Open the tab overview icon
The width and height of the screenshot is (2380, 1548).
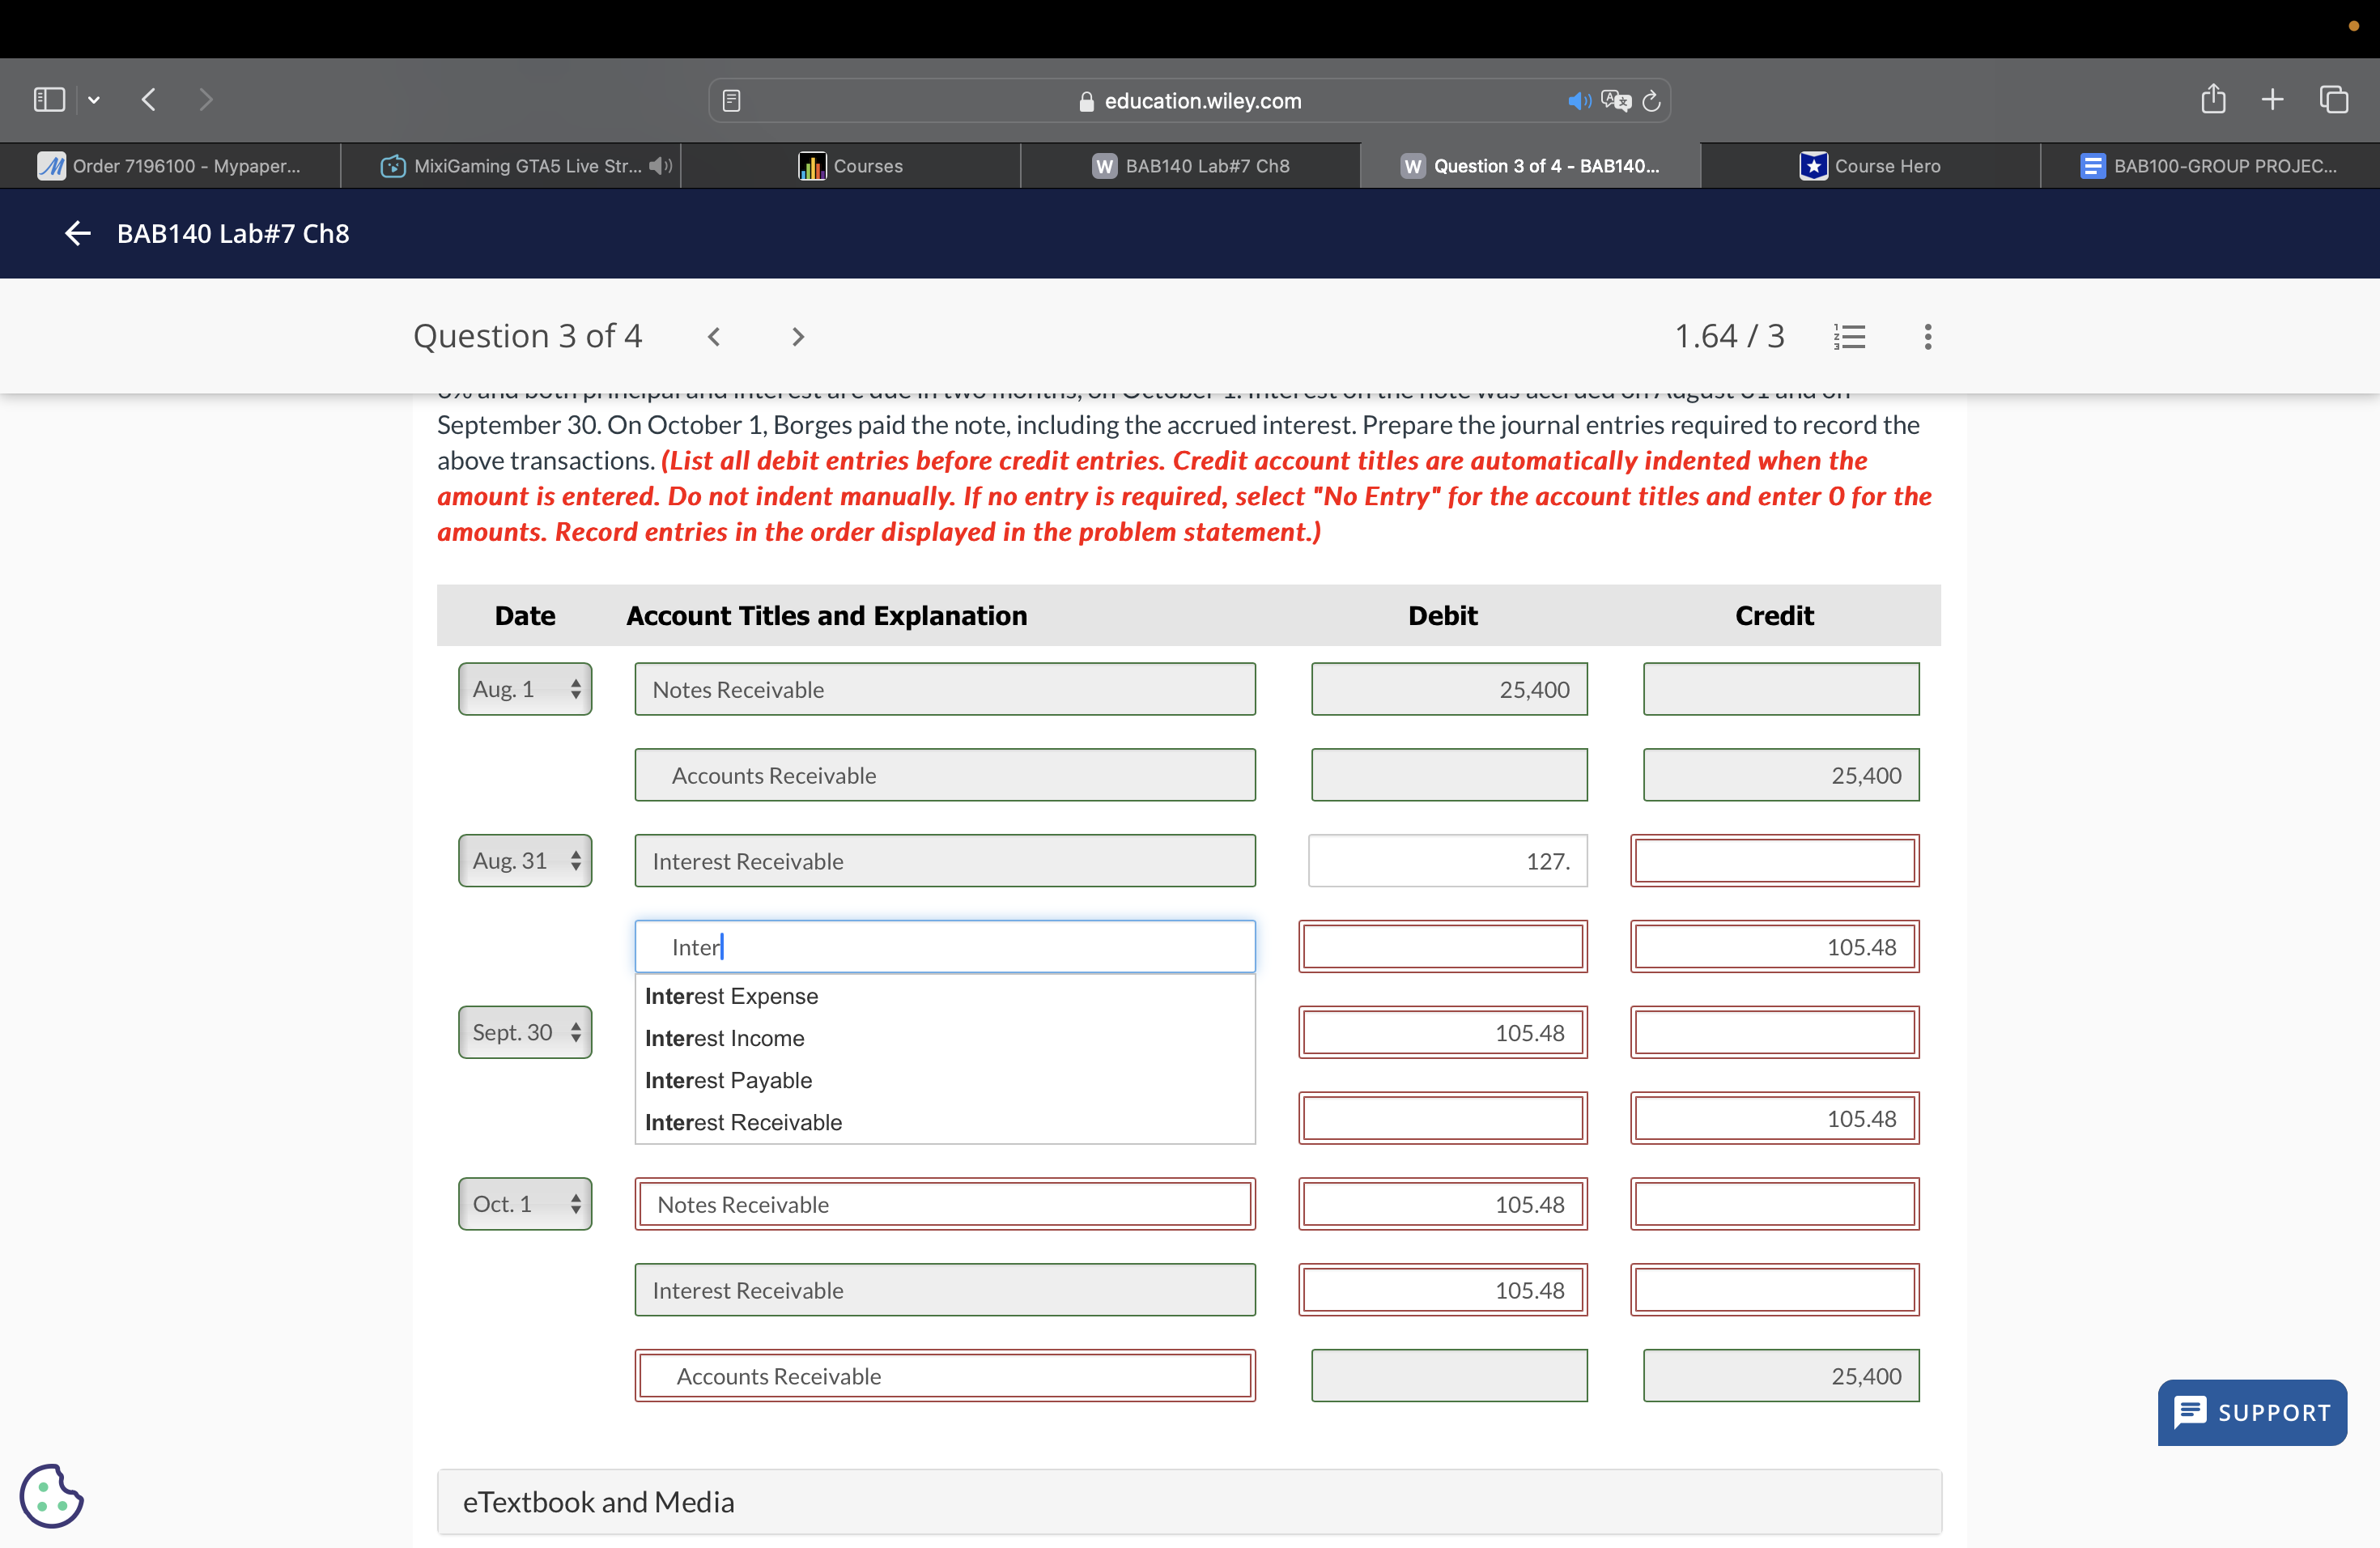point(2333,100)
